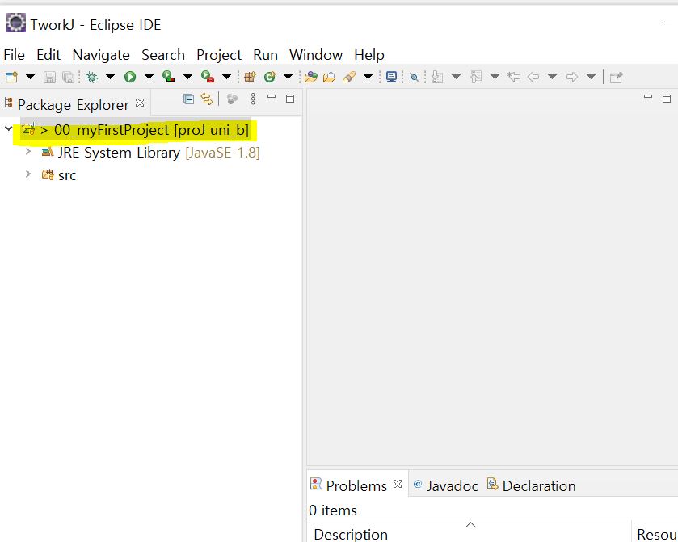Click the Previous Annotation icon

(x=476, y=77)
